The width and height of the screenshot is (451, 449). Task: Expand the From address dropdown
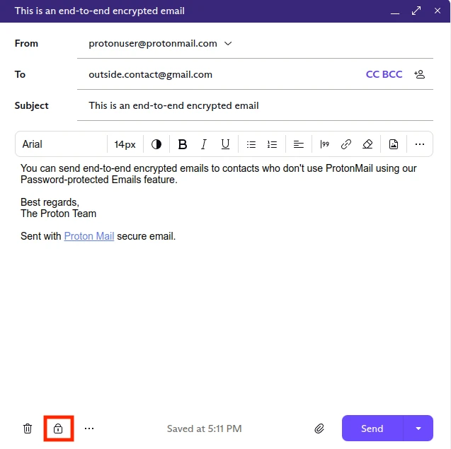click(x=228, y=43)
